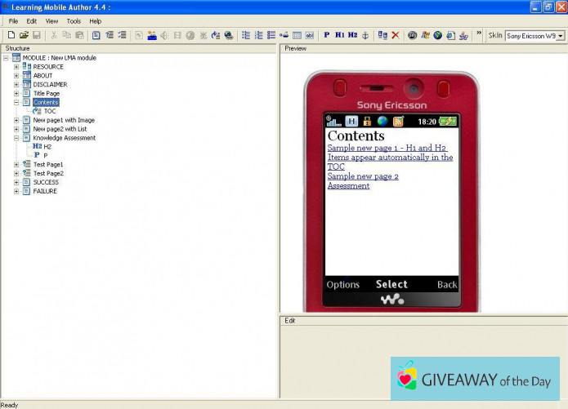Select the TOC item in tree

point(50,111)
